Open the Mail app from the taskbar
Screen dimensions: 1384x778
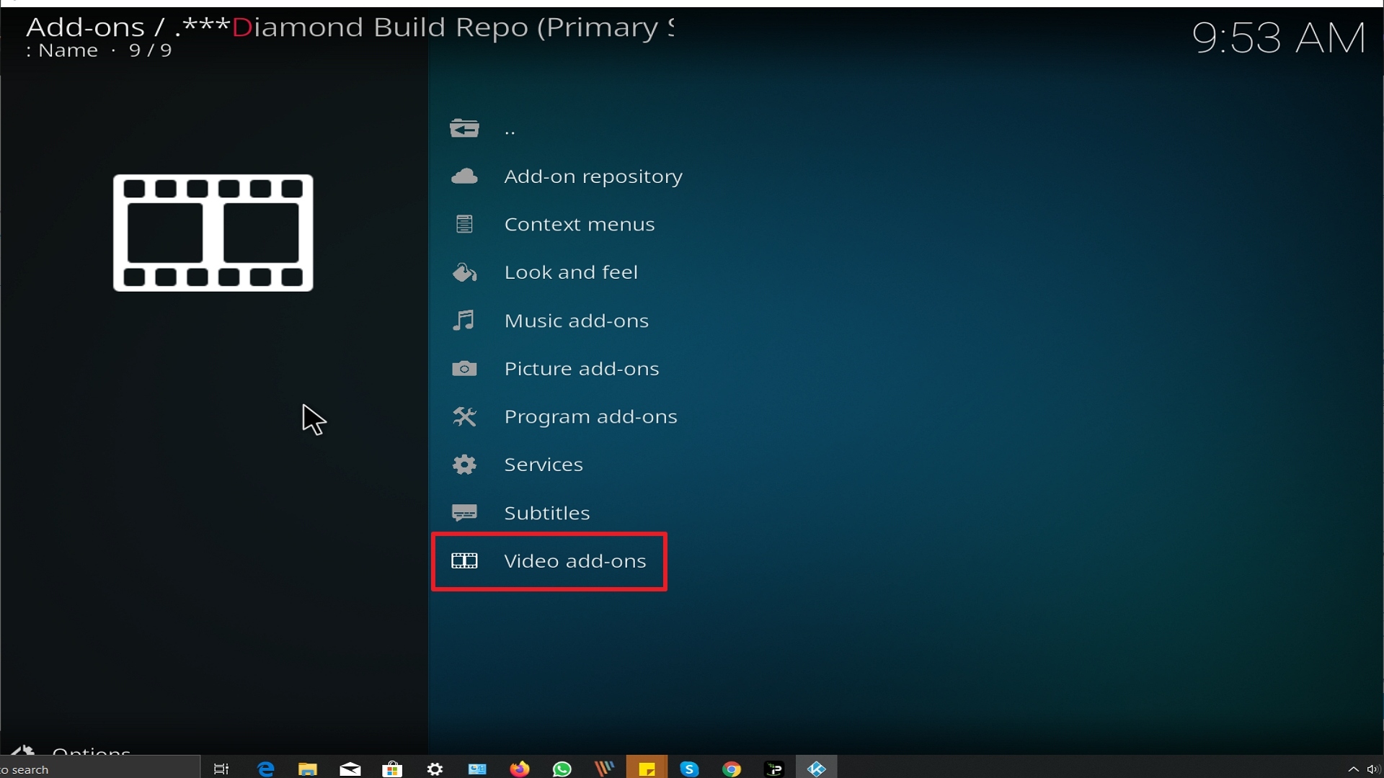click(x=350, y=769)
